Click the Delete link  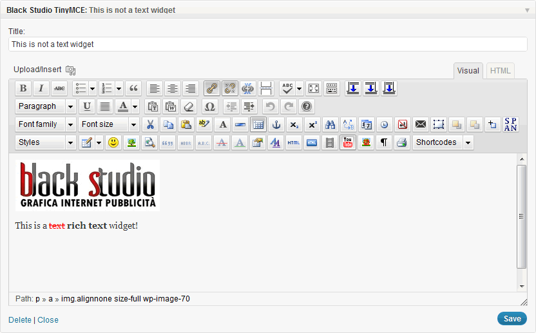pyautogui.click(x=20, y=320)
